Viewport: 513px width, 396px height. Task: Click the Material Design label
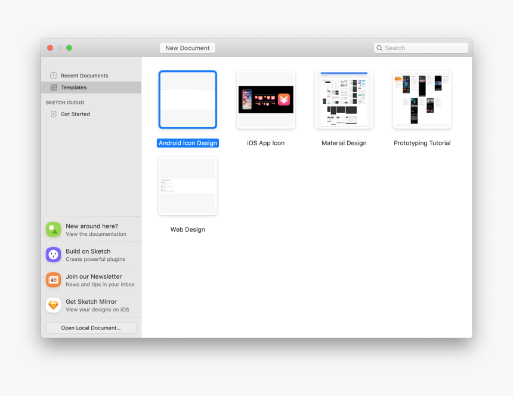pos(344,143)
